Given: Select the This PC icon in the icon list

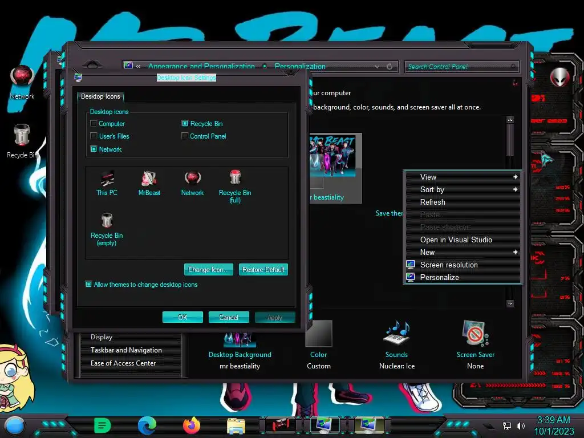Looking at the screenshot, I should click(x=107, y=184).
